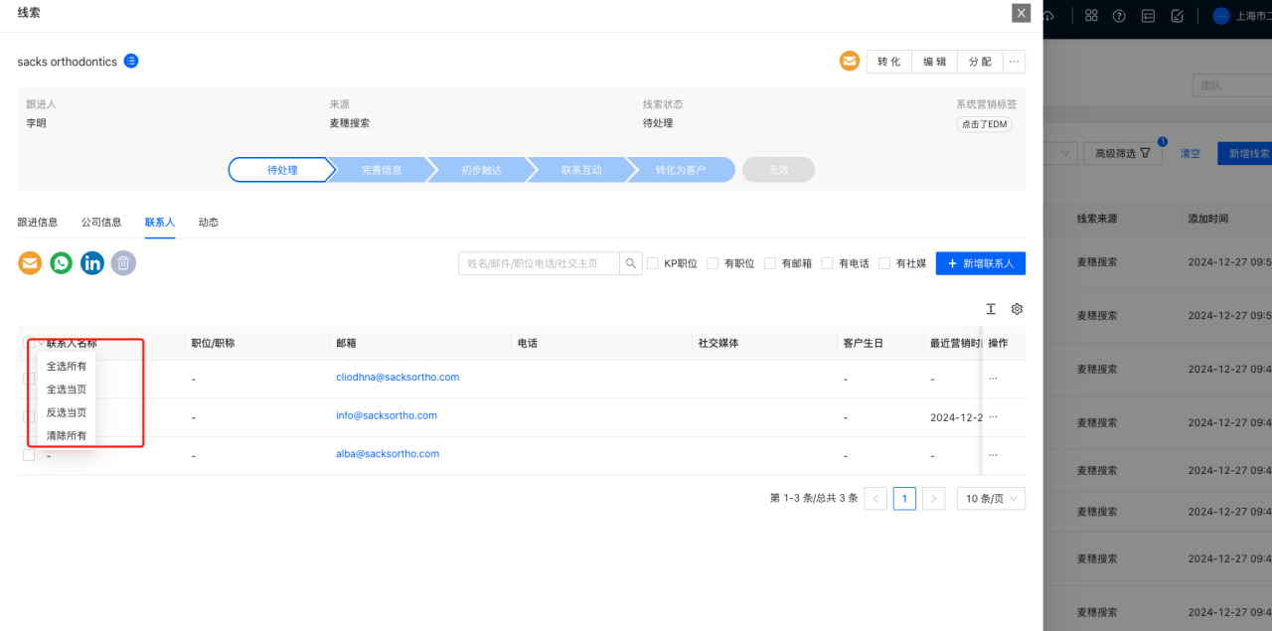Set pipeline stage to 联系互动
This screenshot has width=1272, height=631.
(581, 170)
